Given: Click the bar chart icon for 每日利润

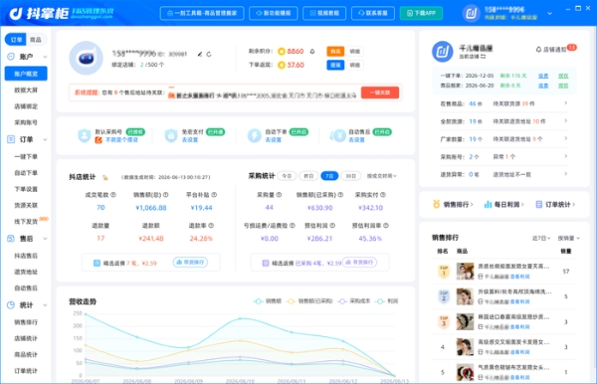Looking at the screenshot, I should (488, 204).
